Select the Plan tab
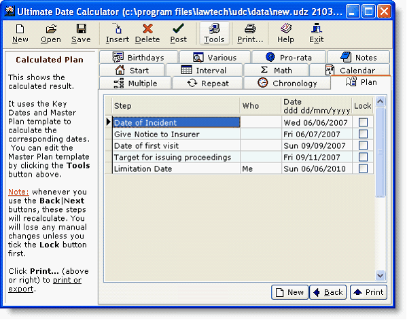 coord(361,82)
